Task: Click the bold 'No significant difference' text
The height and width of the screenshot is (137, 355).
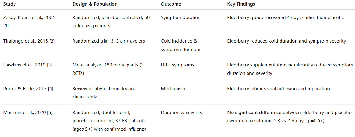Action: (x=253, y=113)
